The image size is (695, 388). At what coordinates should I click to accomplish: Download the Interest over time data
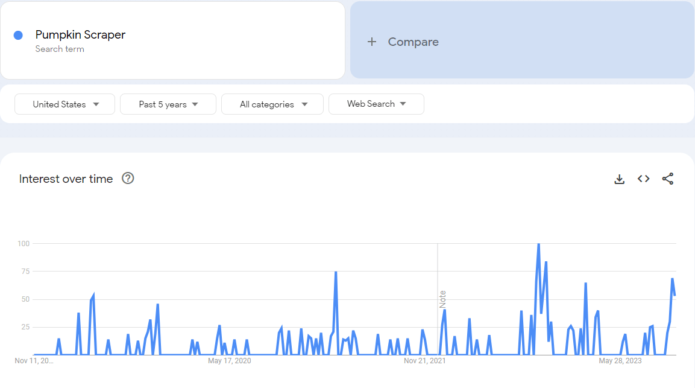click(619, 179)
